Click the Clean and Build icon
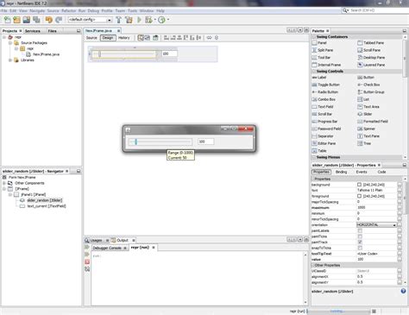 (129, 20)
